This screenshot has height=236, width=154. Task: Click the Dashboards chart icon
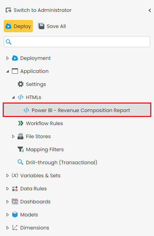pos(15,201)
